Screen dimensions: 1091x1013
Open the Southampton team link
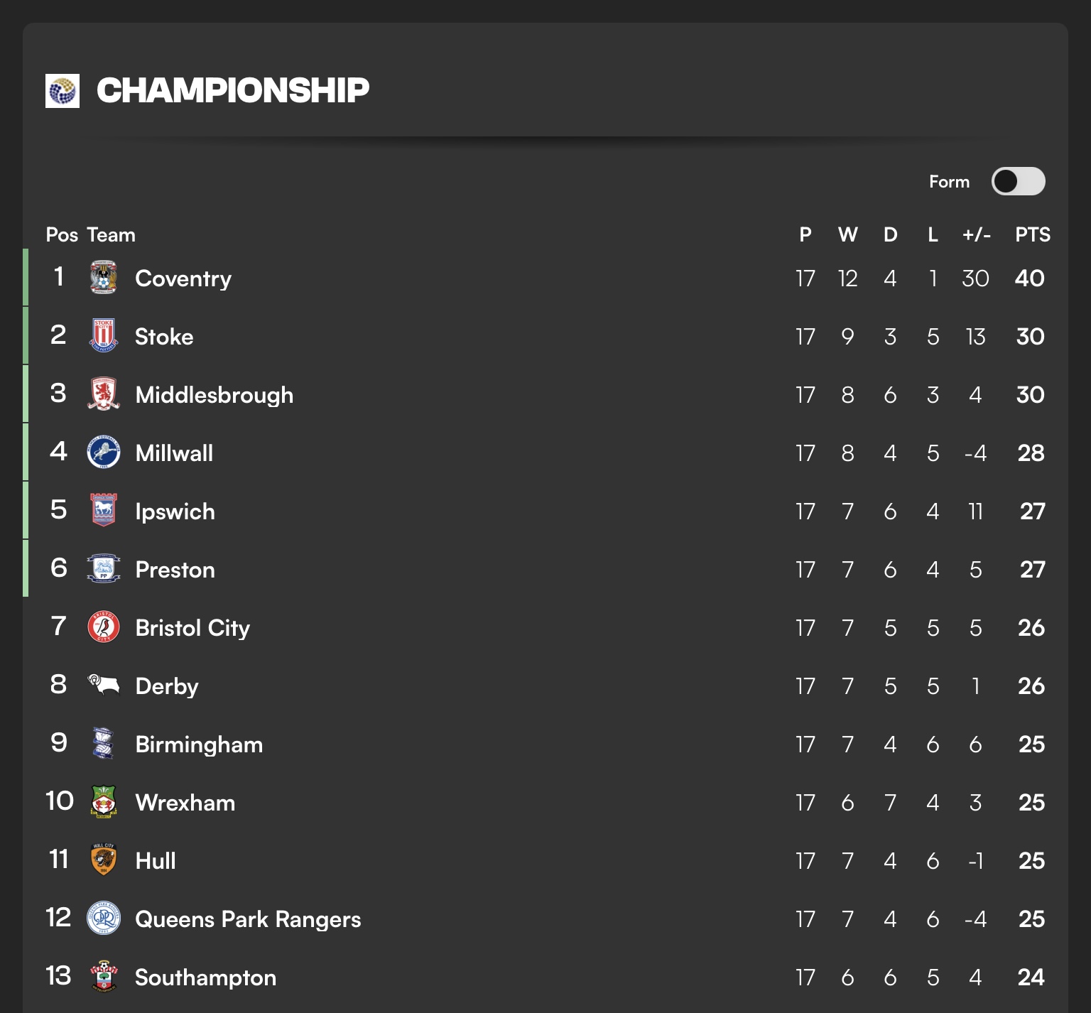[205, 977]
